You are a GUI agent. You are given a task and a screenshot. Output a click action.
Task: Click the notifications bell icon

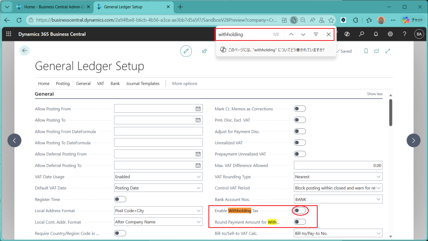[x=376, y=34]
